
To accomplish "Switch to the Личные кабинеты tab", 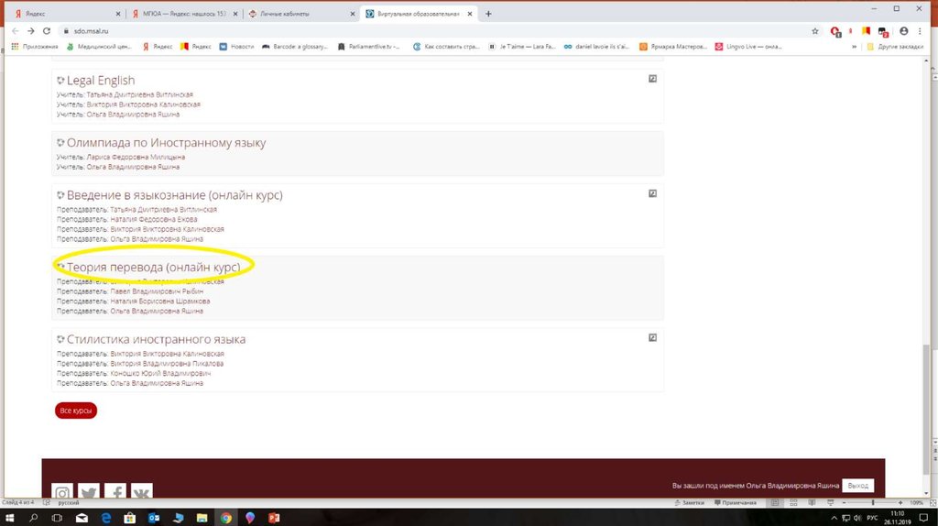I will pos(298,14).
